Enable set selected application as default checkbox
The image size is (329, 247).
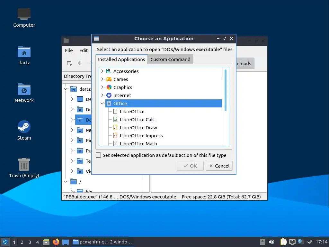98,155
